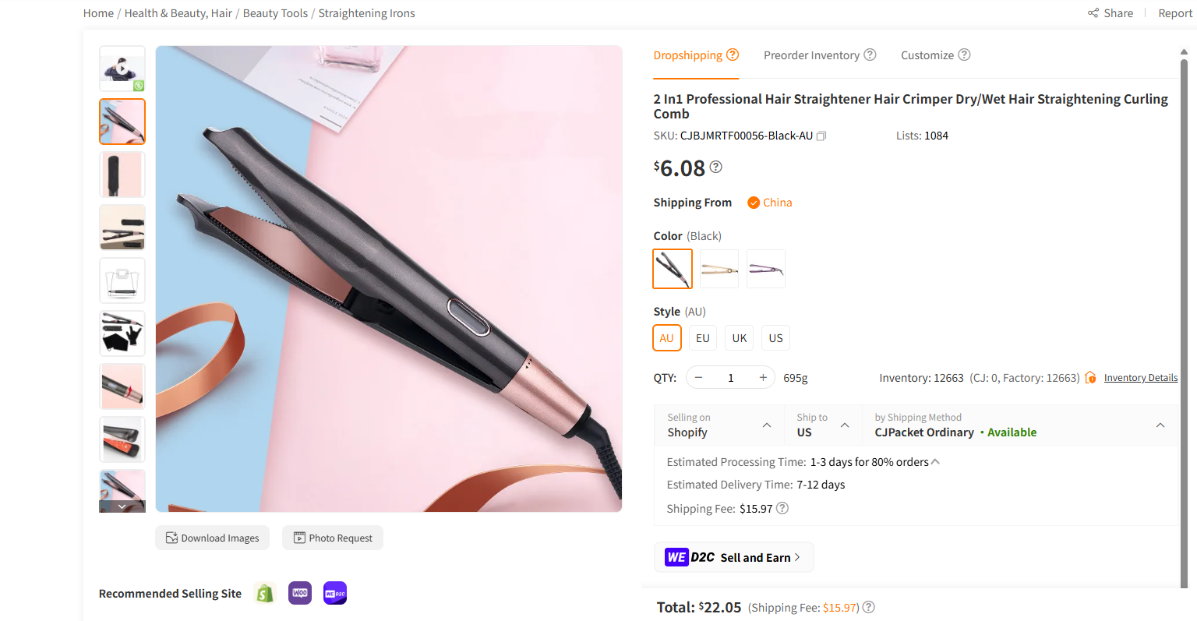
Task: Select the AU plug style option
Action: (666, 337)
